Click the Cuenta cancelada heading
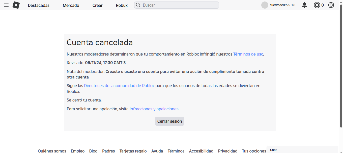 pos(100,42)
